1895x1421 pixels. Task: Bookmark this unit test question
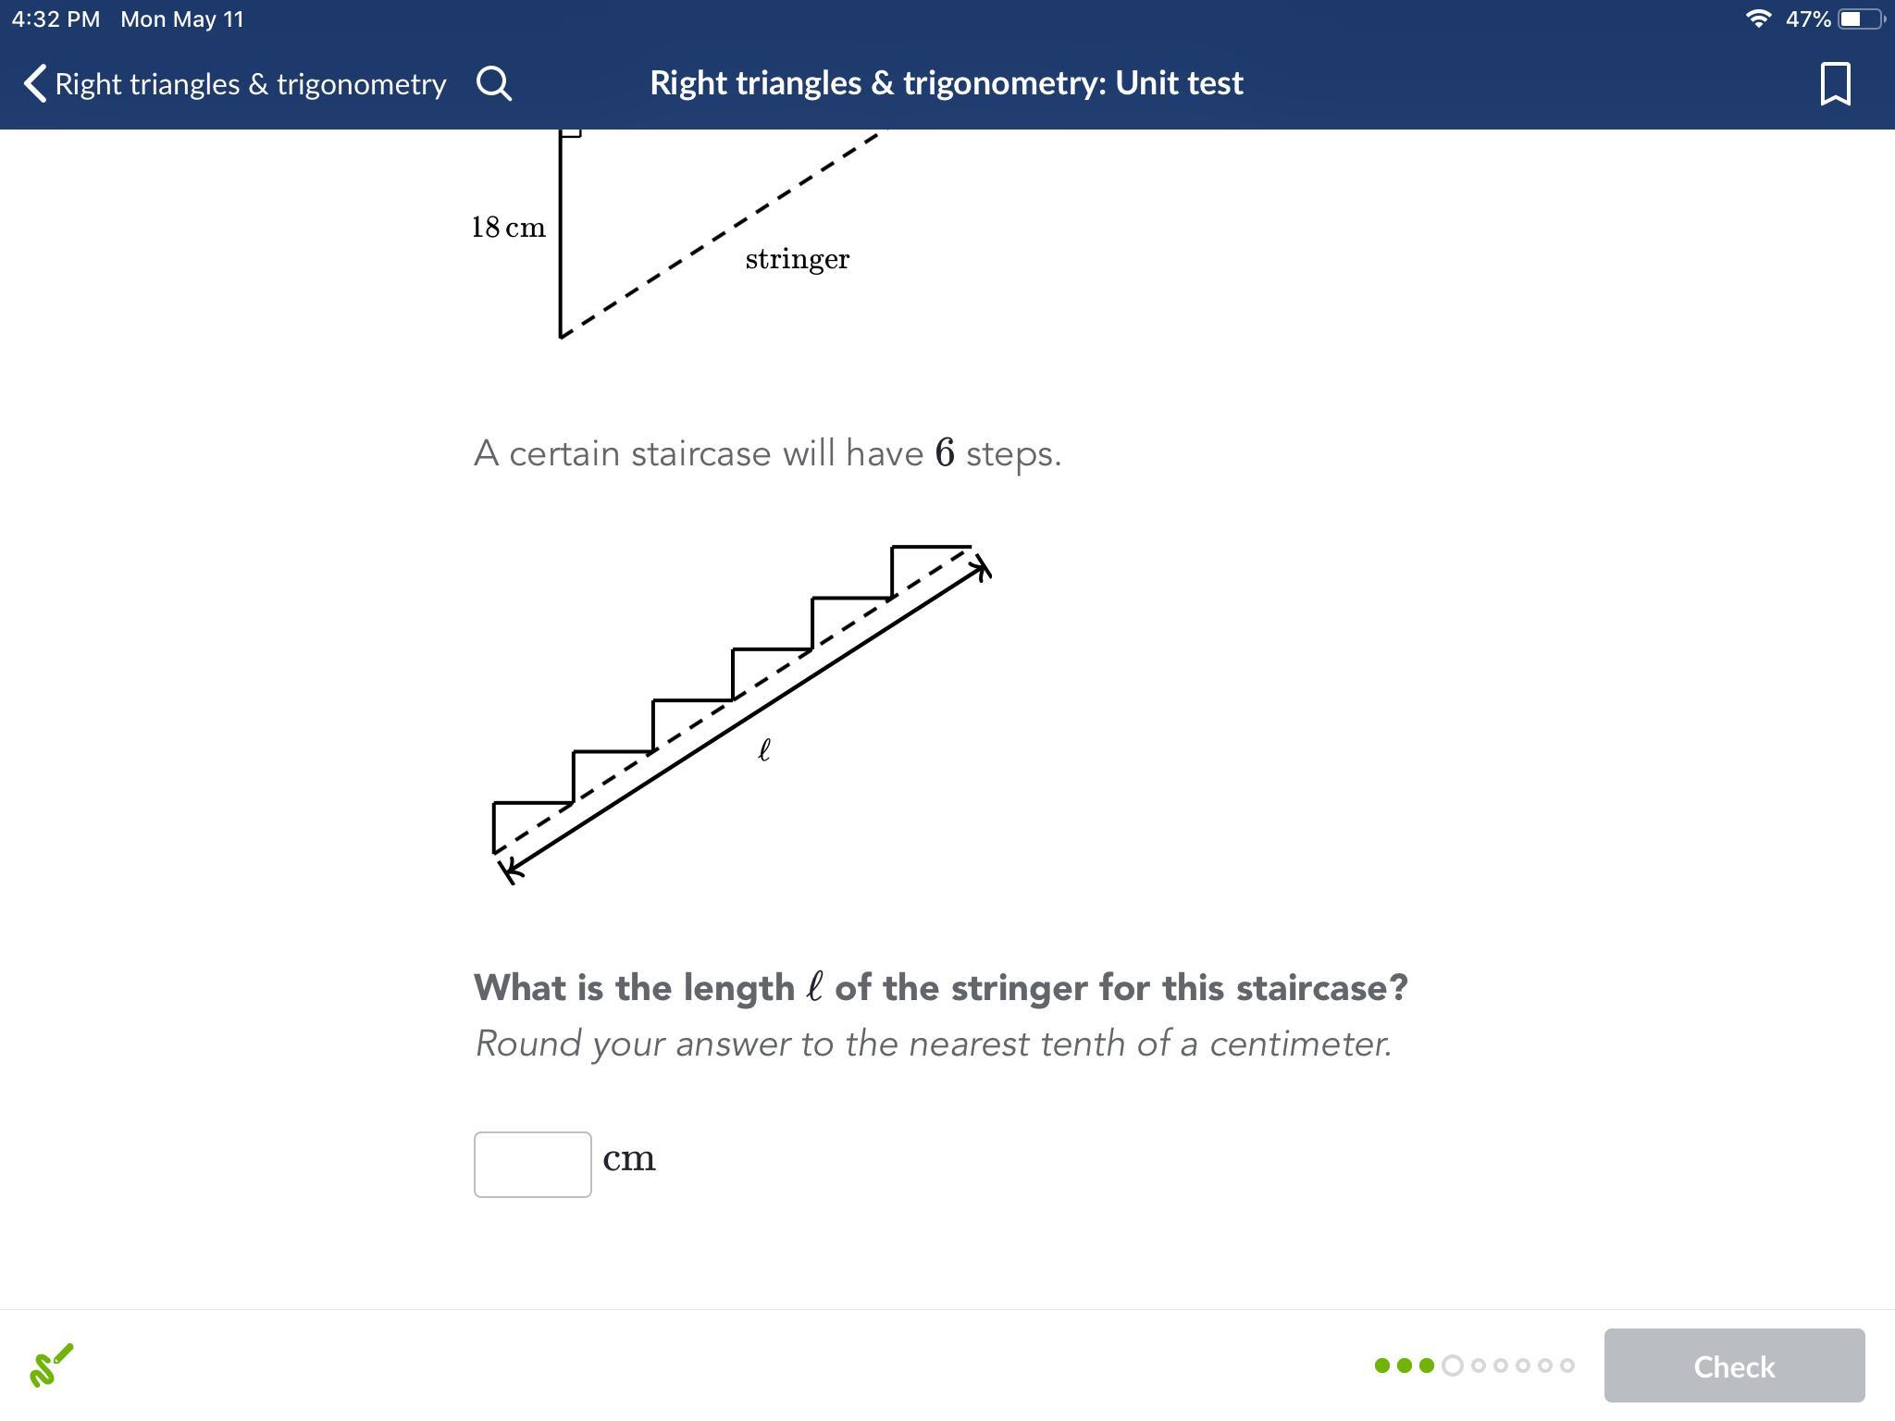tap(1835, 83)
